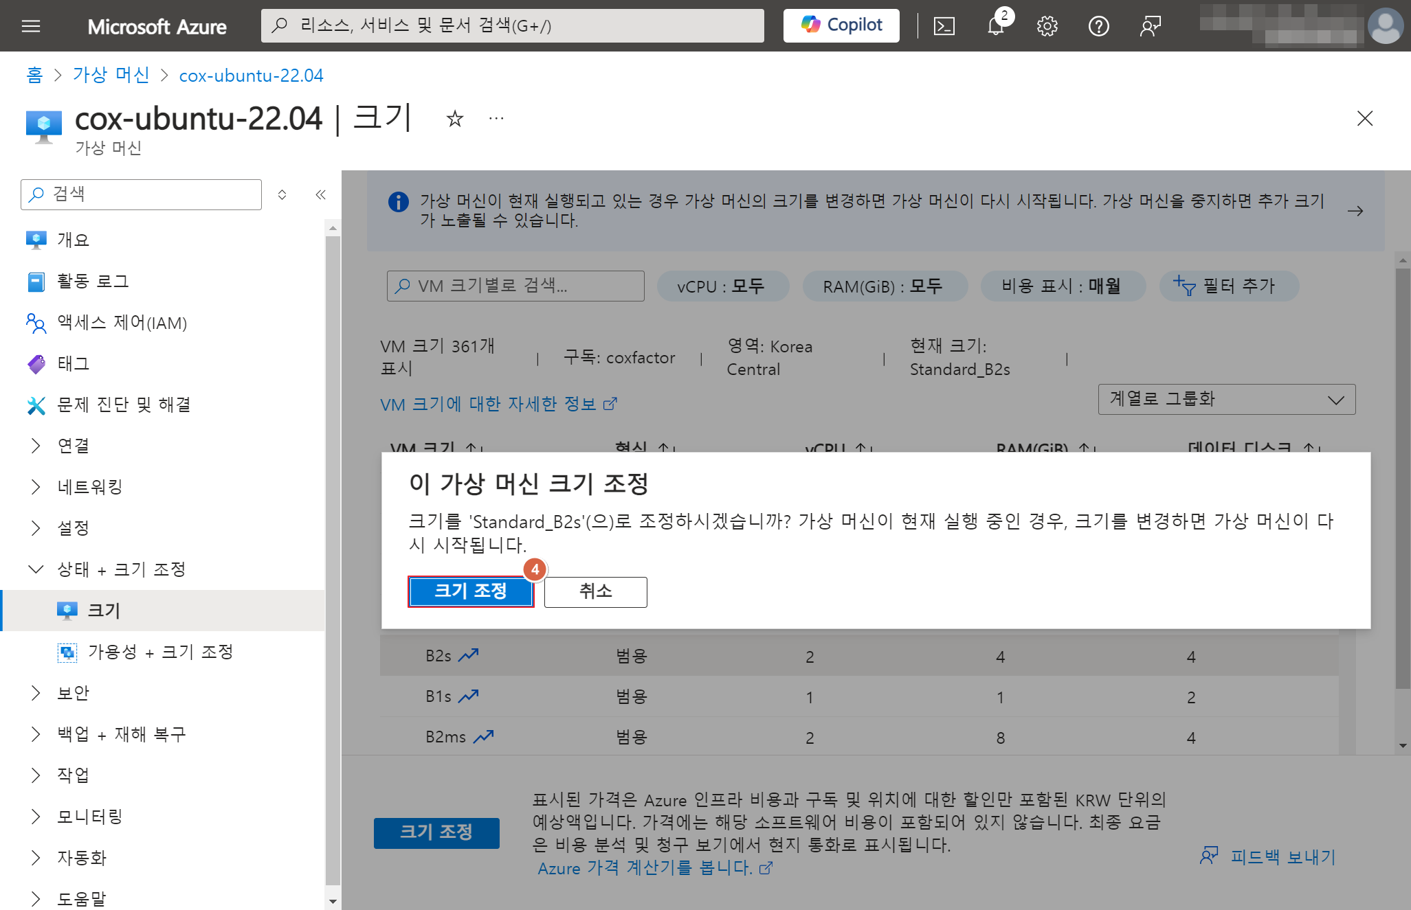Confirm with the highlighted 크기 조정 button
Image resolution: width=1411 pixels, height=910 pixels.
click(470, 591)
